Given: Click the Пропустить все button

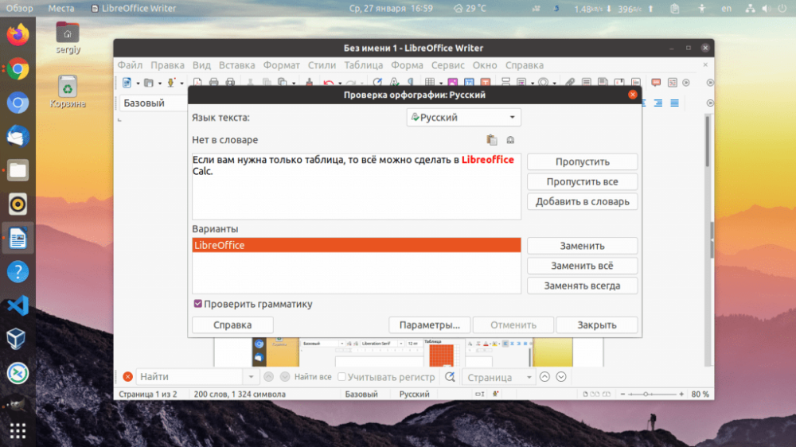Looking at the screenshot, I should (x=582, y=182).
